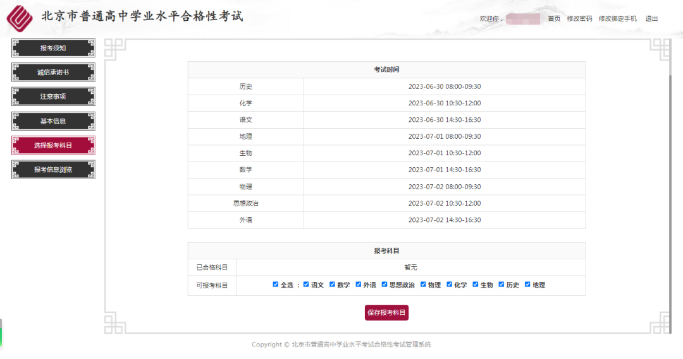Toggle the 全选 checkbox
This screenshot has width=683, height=359.
point(275,285)
